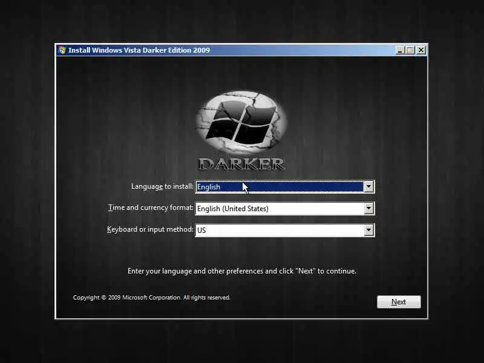484x363 pixels.
Task: Click the Next button
Action: tap(399, 302)
